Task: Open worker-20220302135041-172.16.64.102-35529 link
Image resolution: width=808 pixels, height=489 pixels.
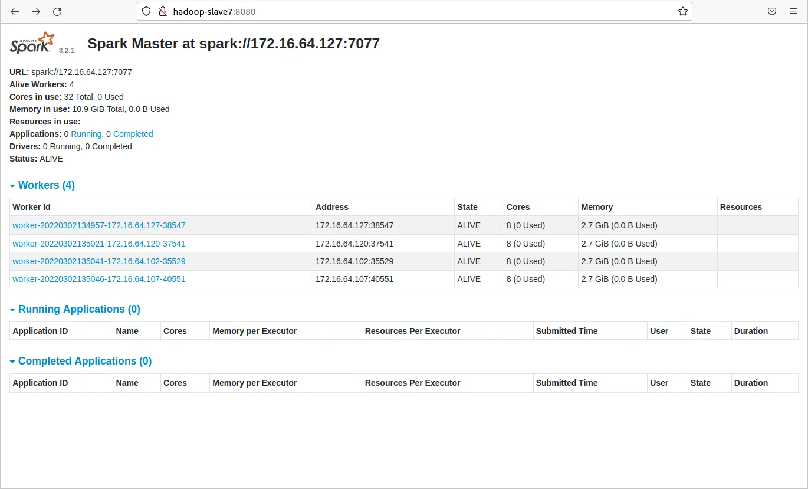Action: click(99, 261)
